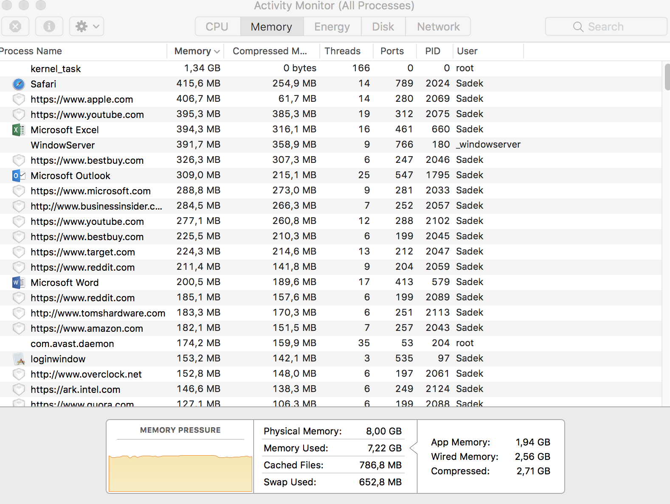Switch to the Disk tab

pos(383,27)
